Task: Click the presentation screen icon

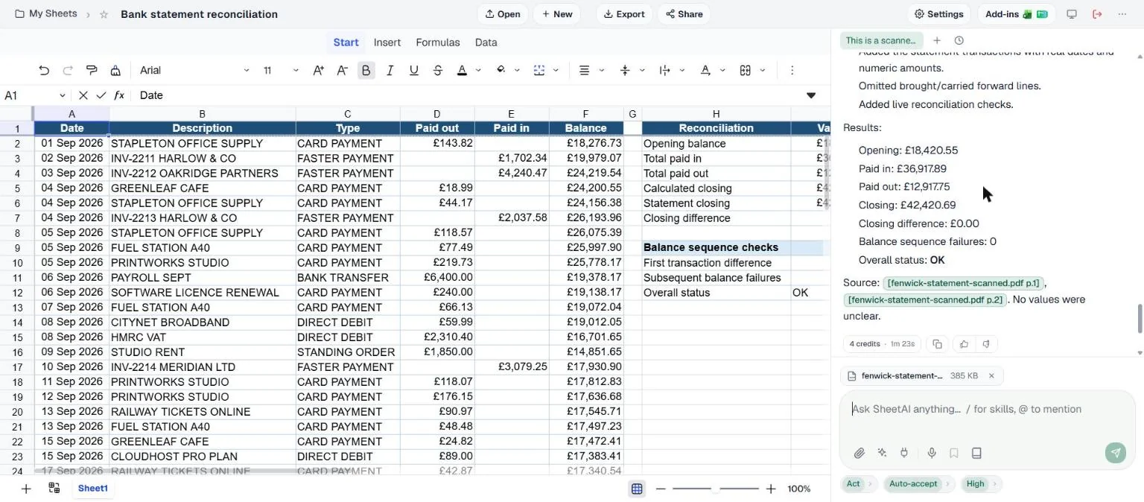Action: [x=1072, y=14]
